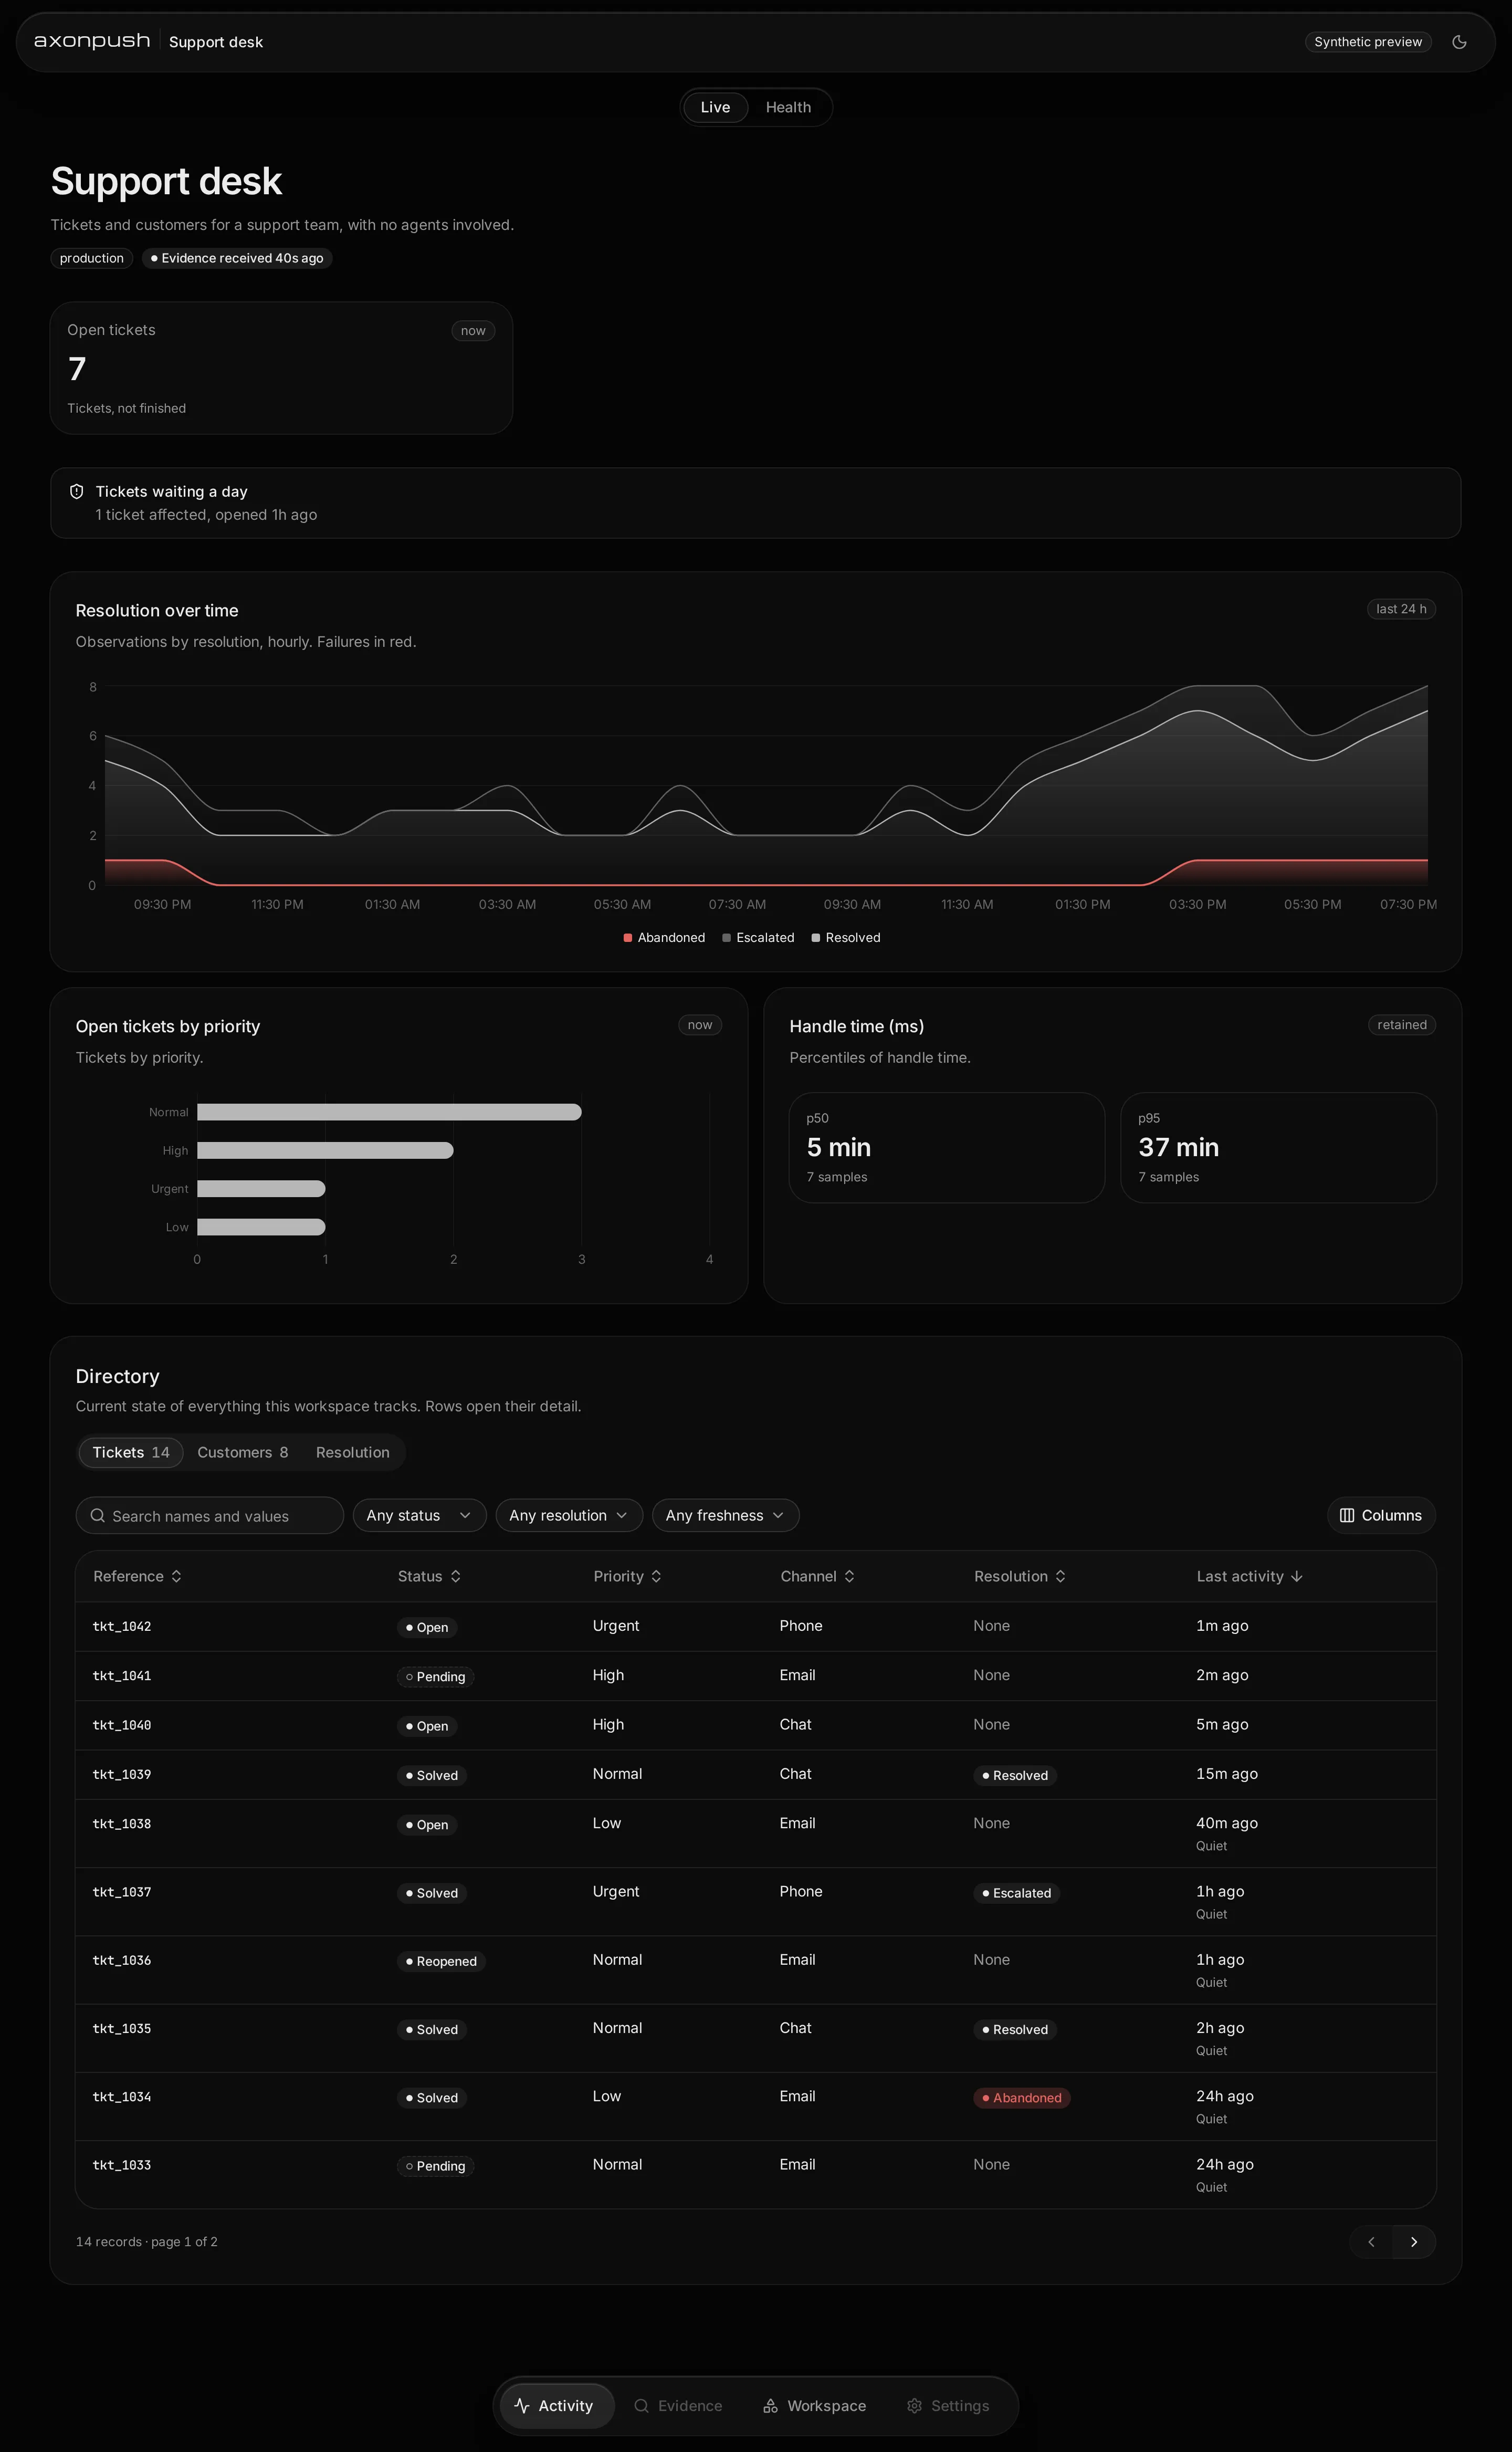
Task: Toggle Resolved series in chart legend
Action: pos(846,937)
